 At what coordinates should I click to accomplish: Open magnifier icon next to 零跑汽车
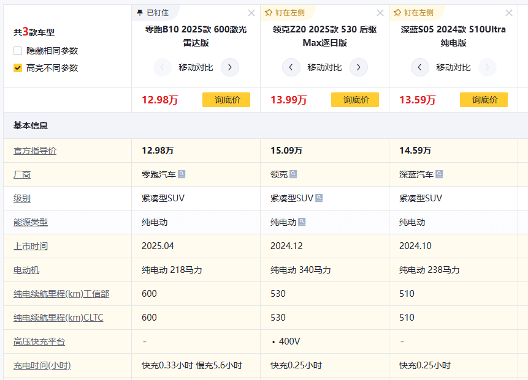click(182, 174)
